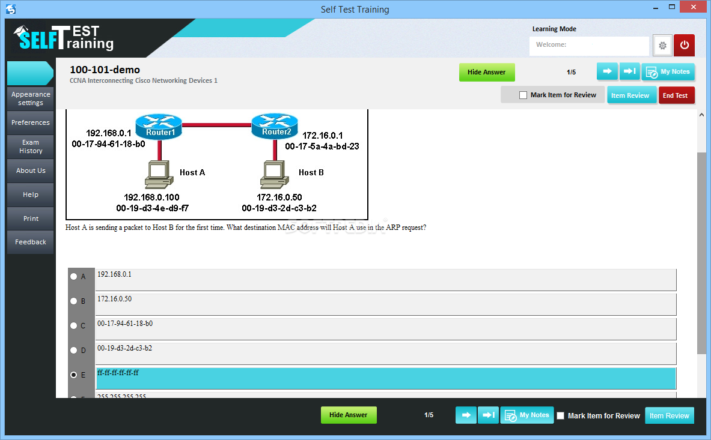Screen dimensions: 711x440
Task: Open Help in sidebar
Action: pos(31,194)
